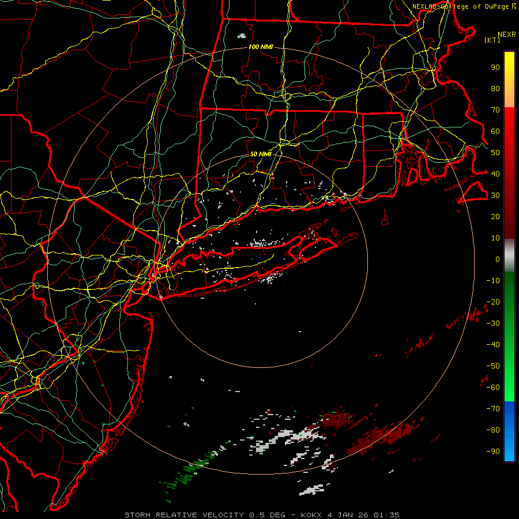Pick the orange segment of the color bar
The height and width of the screenshot is (519, 519).
[x=509, y=98]
